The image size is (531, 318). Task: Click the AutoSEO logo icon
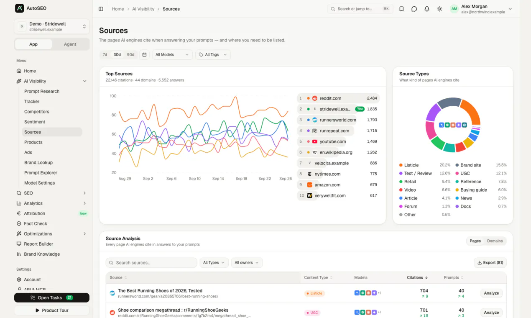point(19,8)
